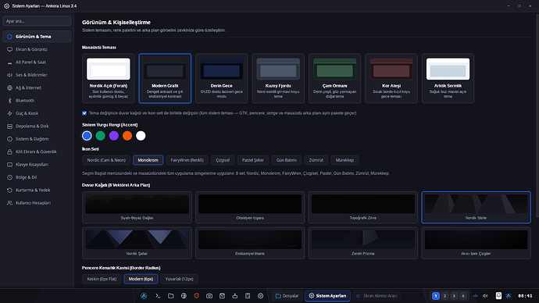Open Alt Panel & Saat settings

37,62
